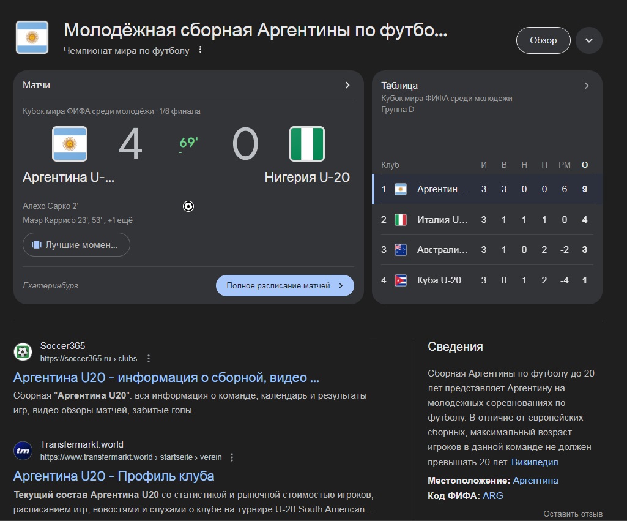Open the Матчи section arrow
627x521 pixels.
(347, 85)
